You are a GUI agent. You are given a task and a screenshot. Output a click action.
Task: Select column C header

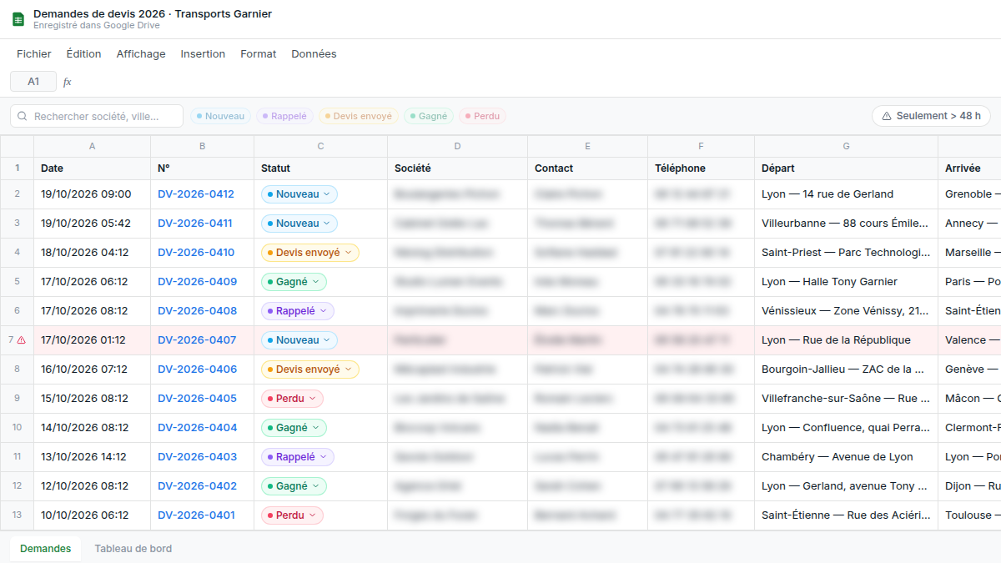(x=320, y=147)
